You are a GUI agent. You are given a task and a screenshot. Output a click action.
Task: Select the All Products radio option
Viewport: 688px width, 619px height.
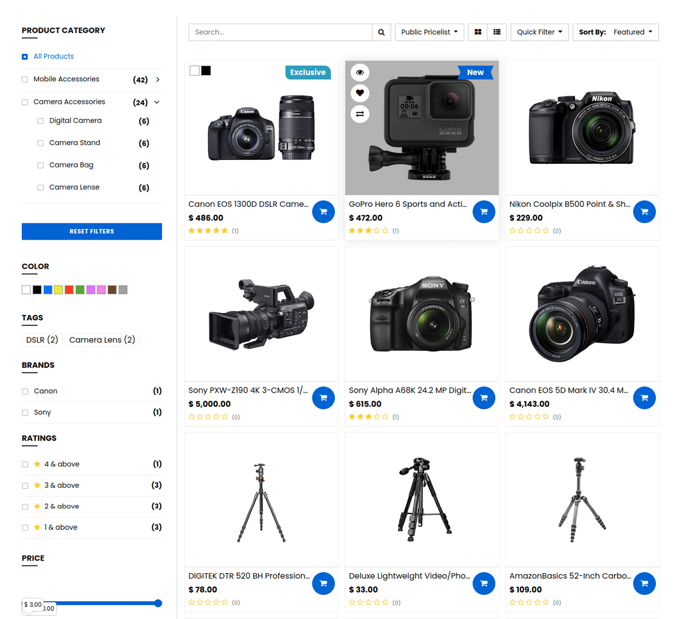25,57
